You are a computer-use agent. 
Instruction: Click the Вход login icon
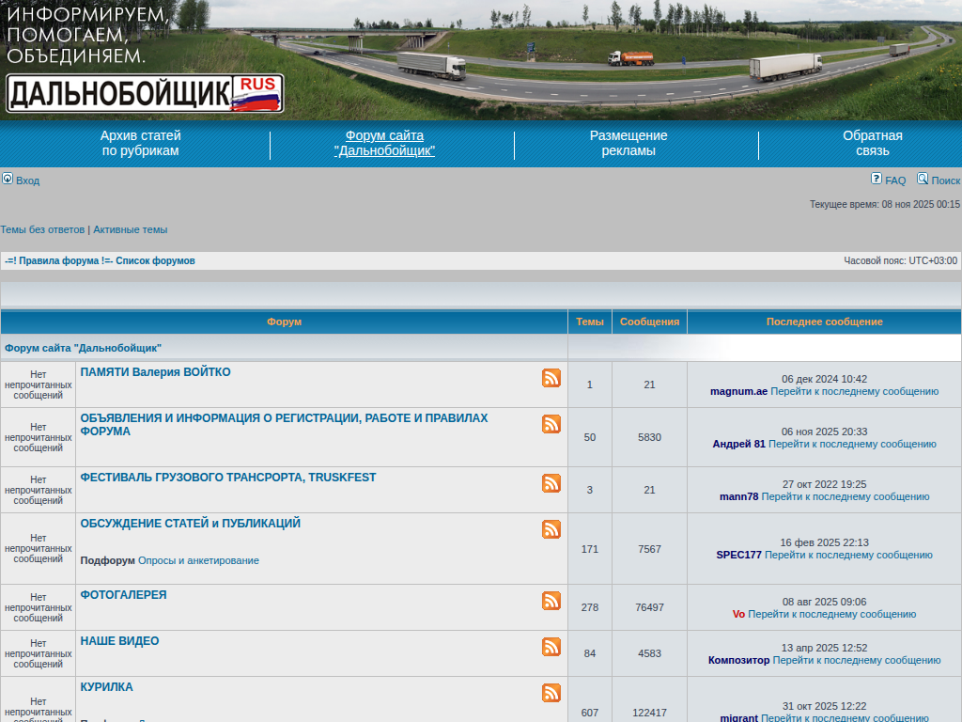(8, 179)
